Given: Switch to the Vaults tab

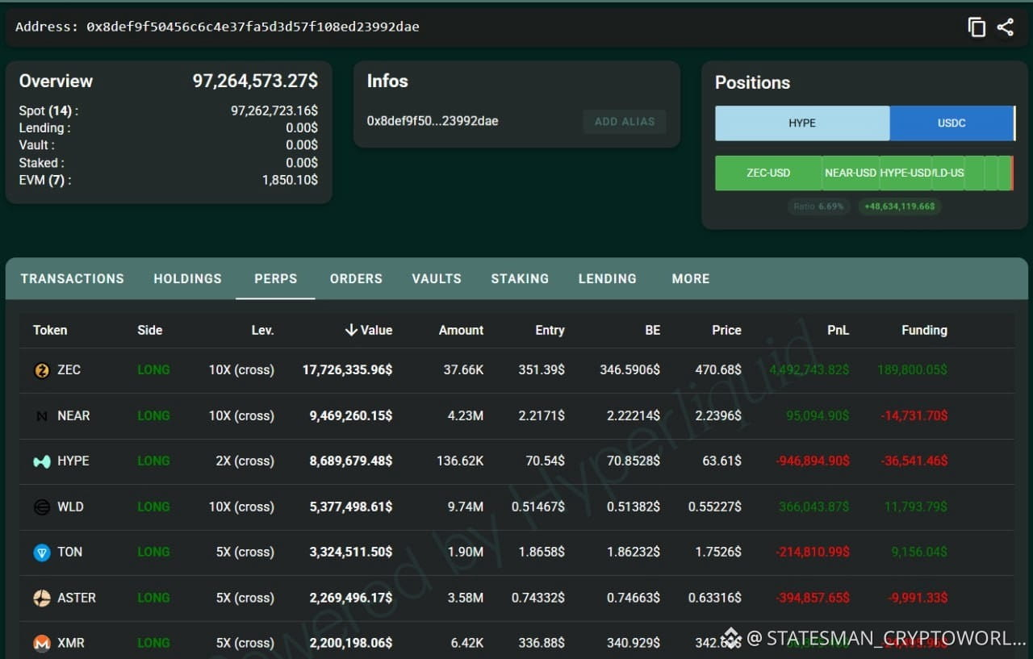Looking at the screenshot, I should (437, 278).
